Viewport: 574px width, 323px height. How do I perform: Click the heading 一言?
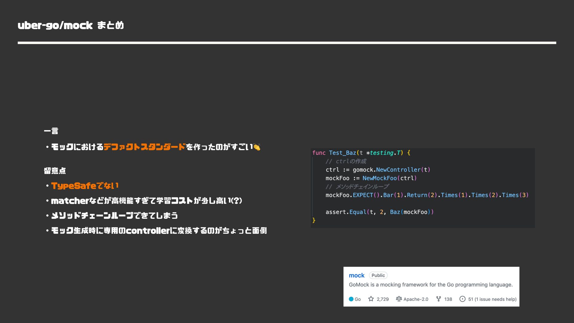pyautogui.click(x=51, y=131)
